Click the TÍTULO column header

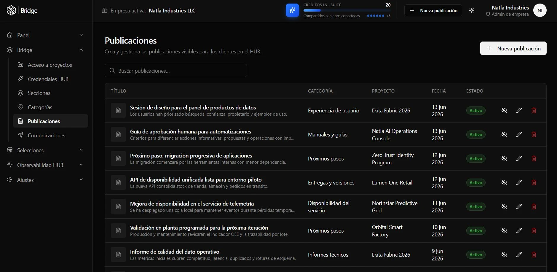(119, 91)
